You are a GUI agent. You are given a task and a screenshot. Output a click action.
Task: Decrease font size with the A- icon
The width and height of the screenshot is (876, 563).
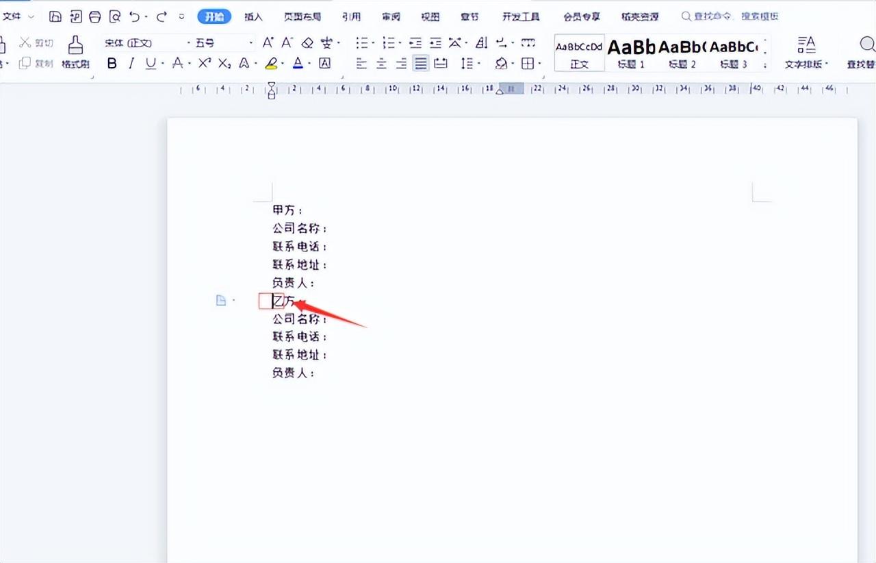287,43
